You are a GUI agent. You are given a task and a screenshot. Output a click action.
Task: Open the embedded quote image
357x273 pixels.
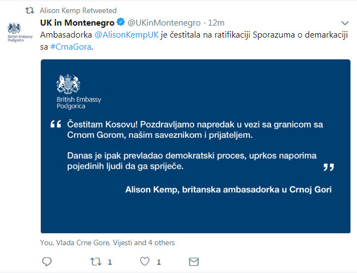(195, 146)
